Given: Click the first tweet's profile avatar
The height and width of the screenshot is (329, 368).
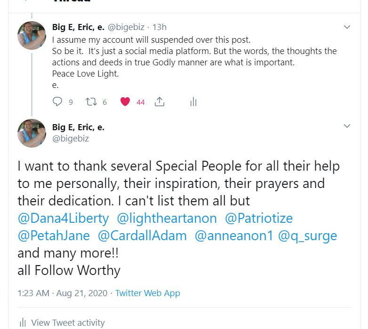Looking at the screenshot, I should [x=32, y=35].
